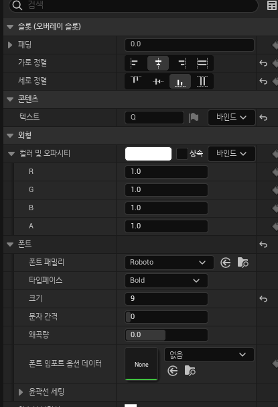Screen dimensions: 278x407
Task: Click the None asset thumbnail
Action: (x=141, y=364)
